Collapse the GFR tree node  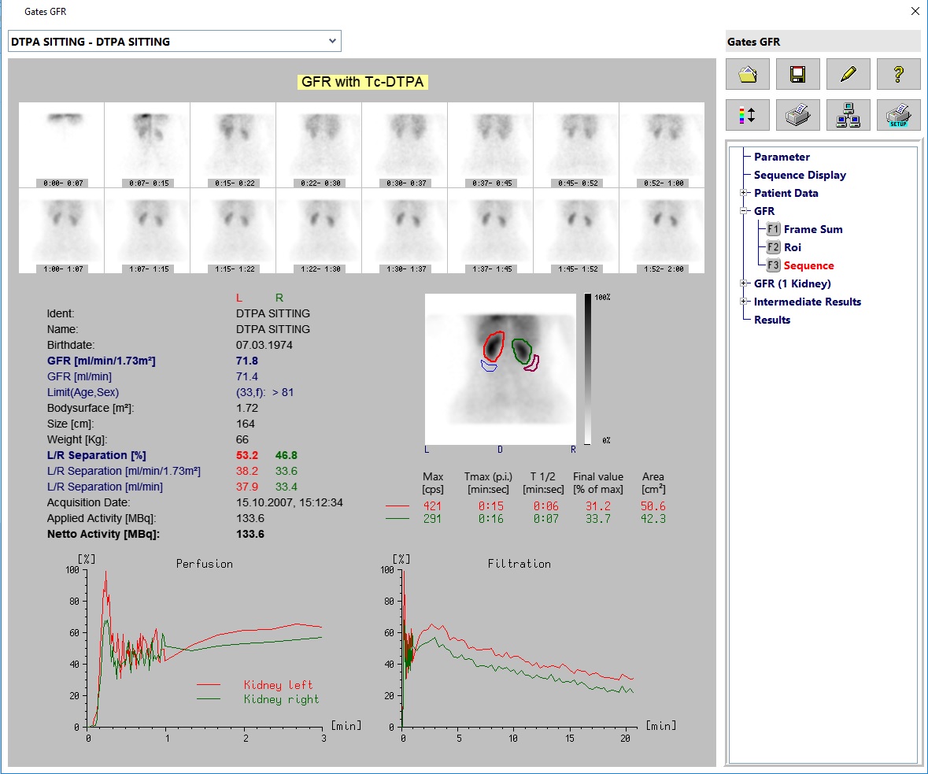tap(744, 211)
